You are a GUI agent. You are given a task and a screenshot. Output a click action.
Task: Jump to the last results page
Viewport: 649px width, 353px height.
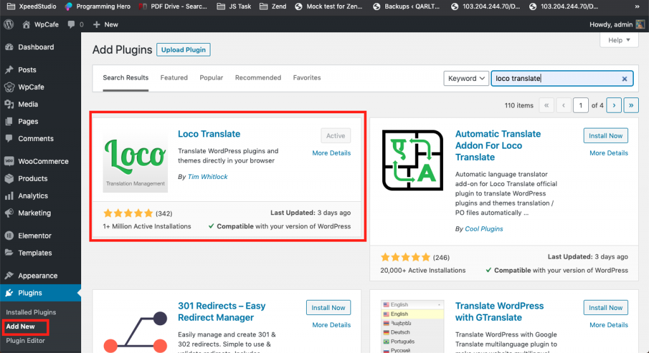(631, 106)
